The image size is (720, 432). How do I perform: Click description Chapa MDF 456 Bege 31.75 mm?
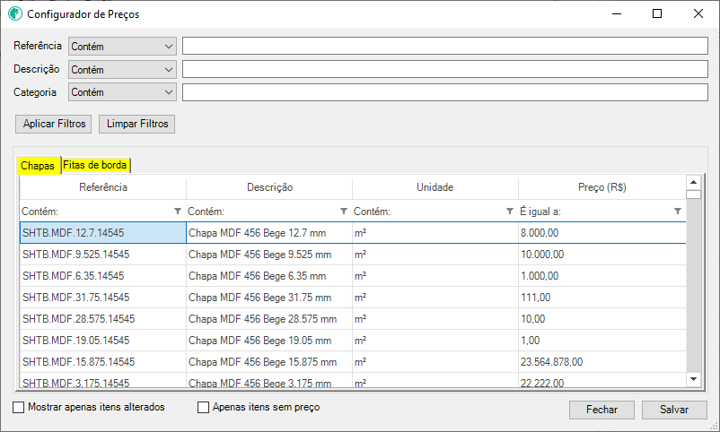point(269,298)
